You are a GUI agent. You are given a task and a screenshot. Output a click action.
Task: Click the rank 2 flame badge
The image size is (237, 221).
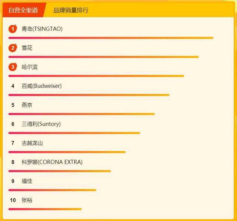coord(13,48)
